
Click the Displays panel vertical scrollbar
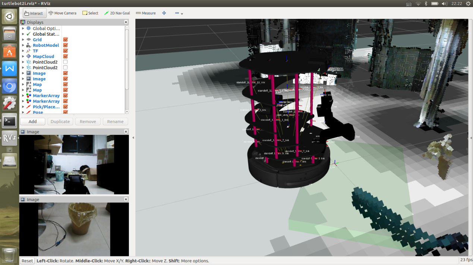pyautogui.click(x=127, y=59)
